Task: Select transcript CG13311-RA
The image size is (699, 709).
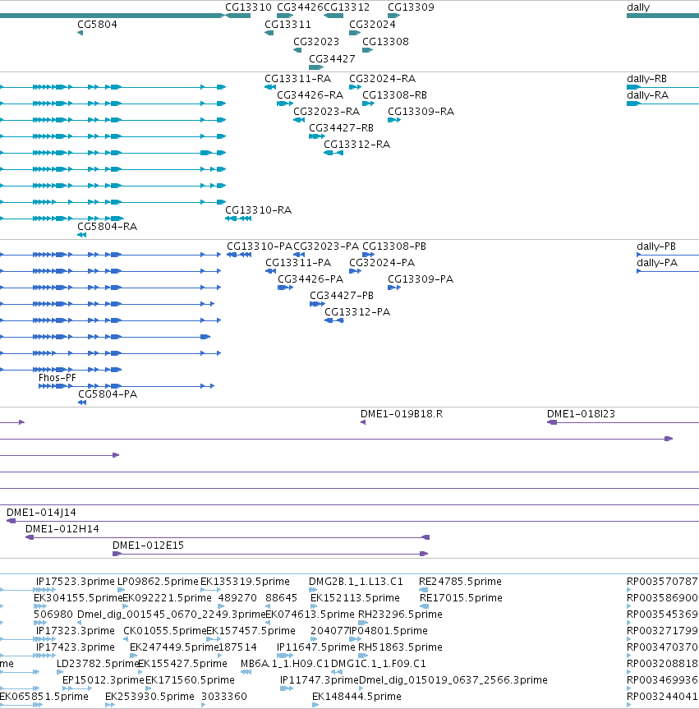Action: pos(297,79)
